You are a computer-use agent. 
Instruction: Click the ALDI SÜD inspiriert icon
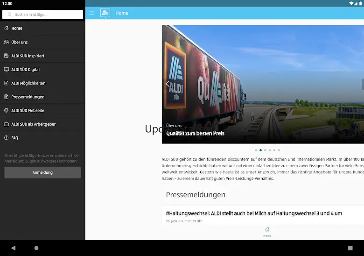click(7, 56)
